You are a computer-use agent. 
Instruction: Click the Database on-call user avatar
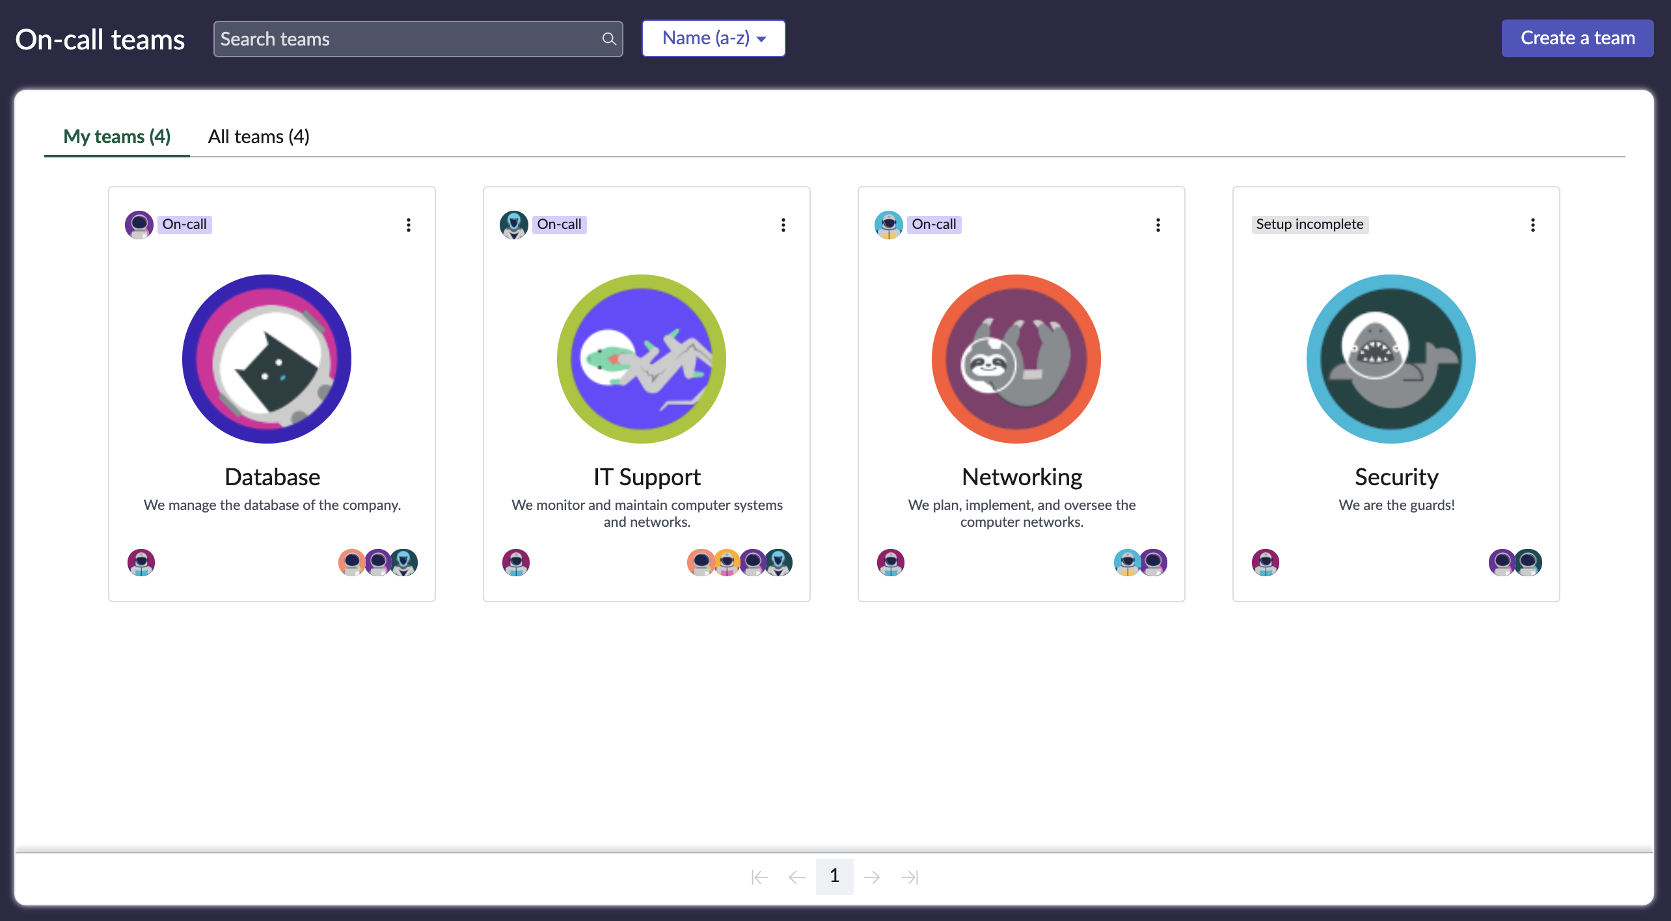coord(139,224)
